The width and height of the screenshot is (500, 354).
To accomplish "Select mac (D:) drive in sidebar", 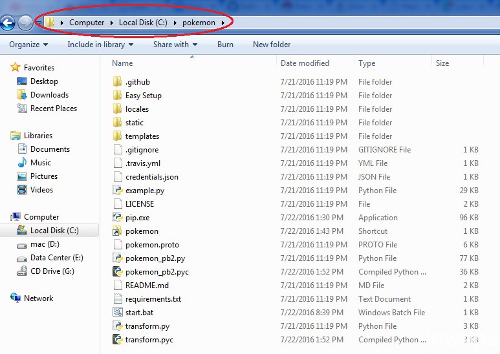I will click(x=45, y=244).
